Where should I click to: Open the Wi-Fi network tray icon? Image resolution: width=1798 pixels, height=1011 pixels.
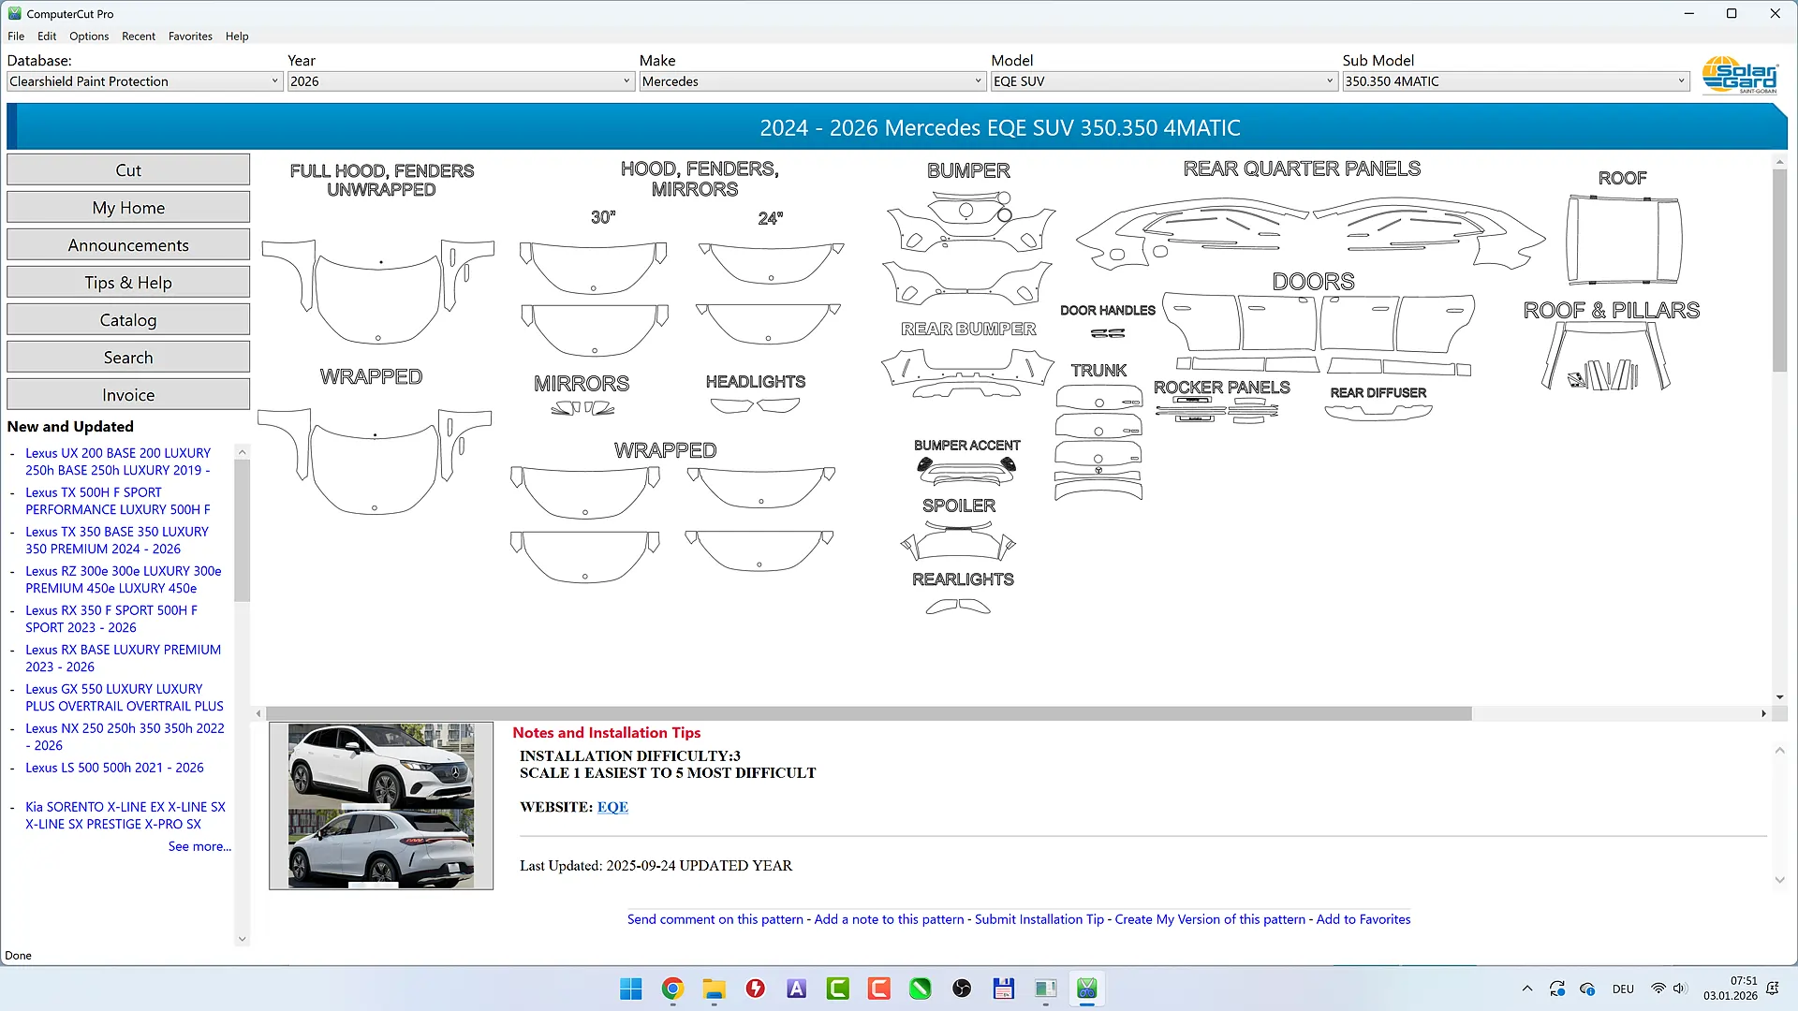point(1658,989)
